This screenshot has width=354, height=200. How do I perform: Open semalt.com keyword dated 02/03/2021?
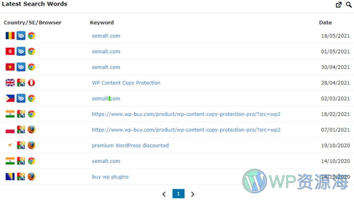coord(106,98)
